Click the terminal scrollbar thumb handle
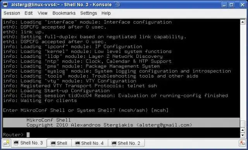 tap(243, 124)
